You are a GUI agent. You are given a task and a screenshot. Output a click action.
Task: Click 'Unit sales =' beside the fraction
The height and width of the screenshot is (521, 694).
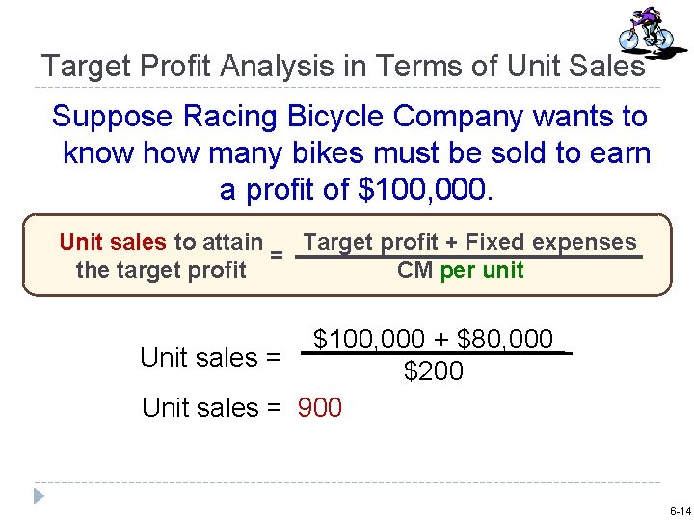click(x=210, y=358)
